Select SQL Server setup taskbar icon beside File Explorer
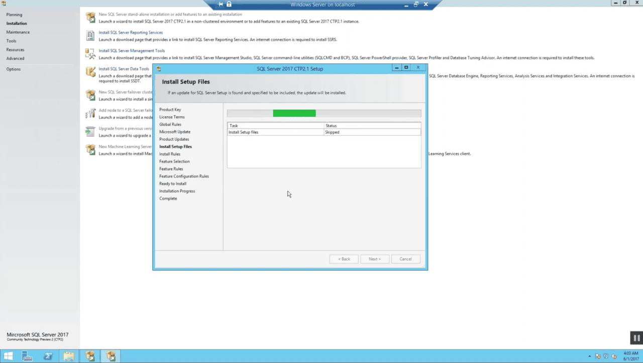 [90, 356]
